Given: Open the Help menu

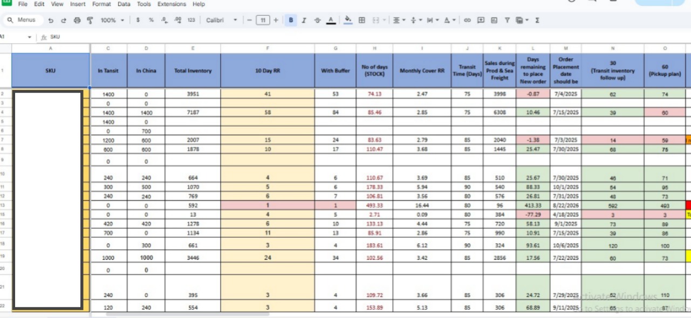Looking at the screenshot, I should (199, 4).
